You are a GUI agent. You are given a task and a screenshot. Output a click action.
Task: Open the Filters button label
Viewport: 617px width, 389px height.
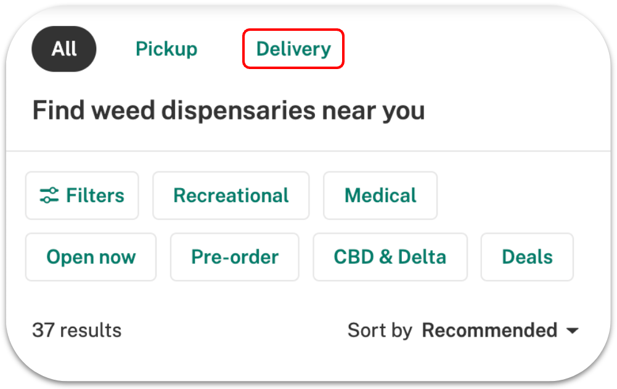(x=95, y=195)
